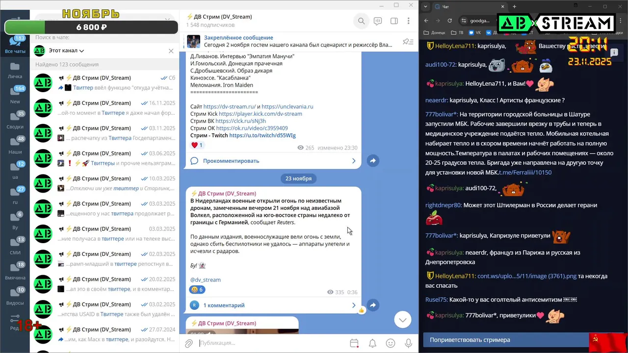Image resolution: width=628 pixels, height=353 pixels.
Task: Toggle silent broadcast bell icon
Action: (372, 343)
